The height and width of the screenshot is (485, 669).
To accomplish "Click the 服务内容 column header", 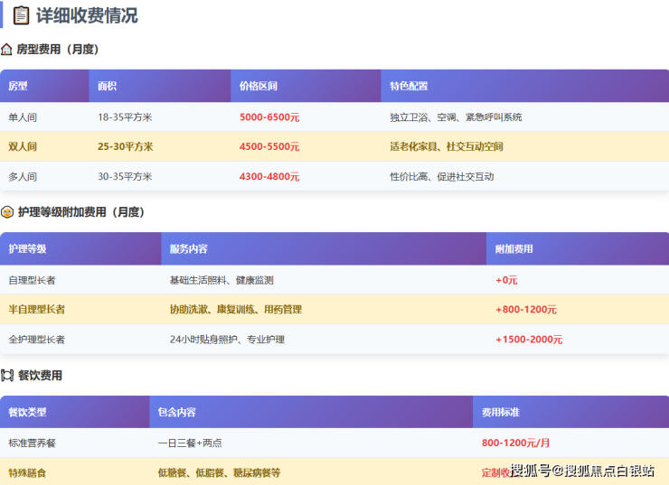I will (x=188, y=249).
